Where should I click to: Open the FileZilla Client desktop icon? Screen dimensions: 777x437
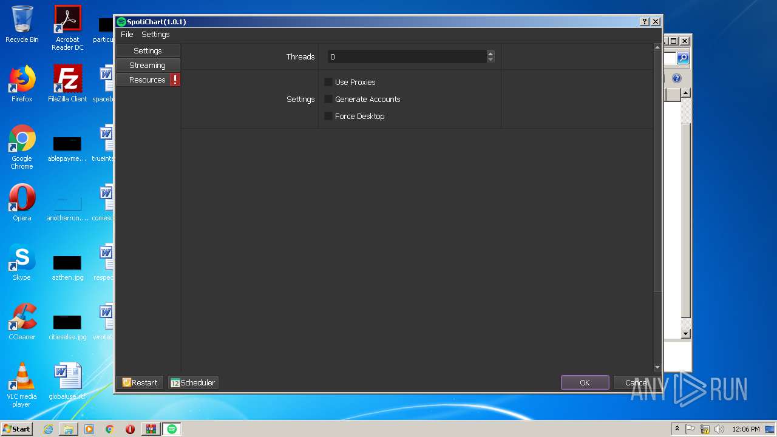tap(67, 84)
